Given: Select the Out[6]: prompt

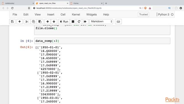Looking at the screenshot, I should pos(26,47).
